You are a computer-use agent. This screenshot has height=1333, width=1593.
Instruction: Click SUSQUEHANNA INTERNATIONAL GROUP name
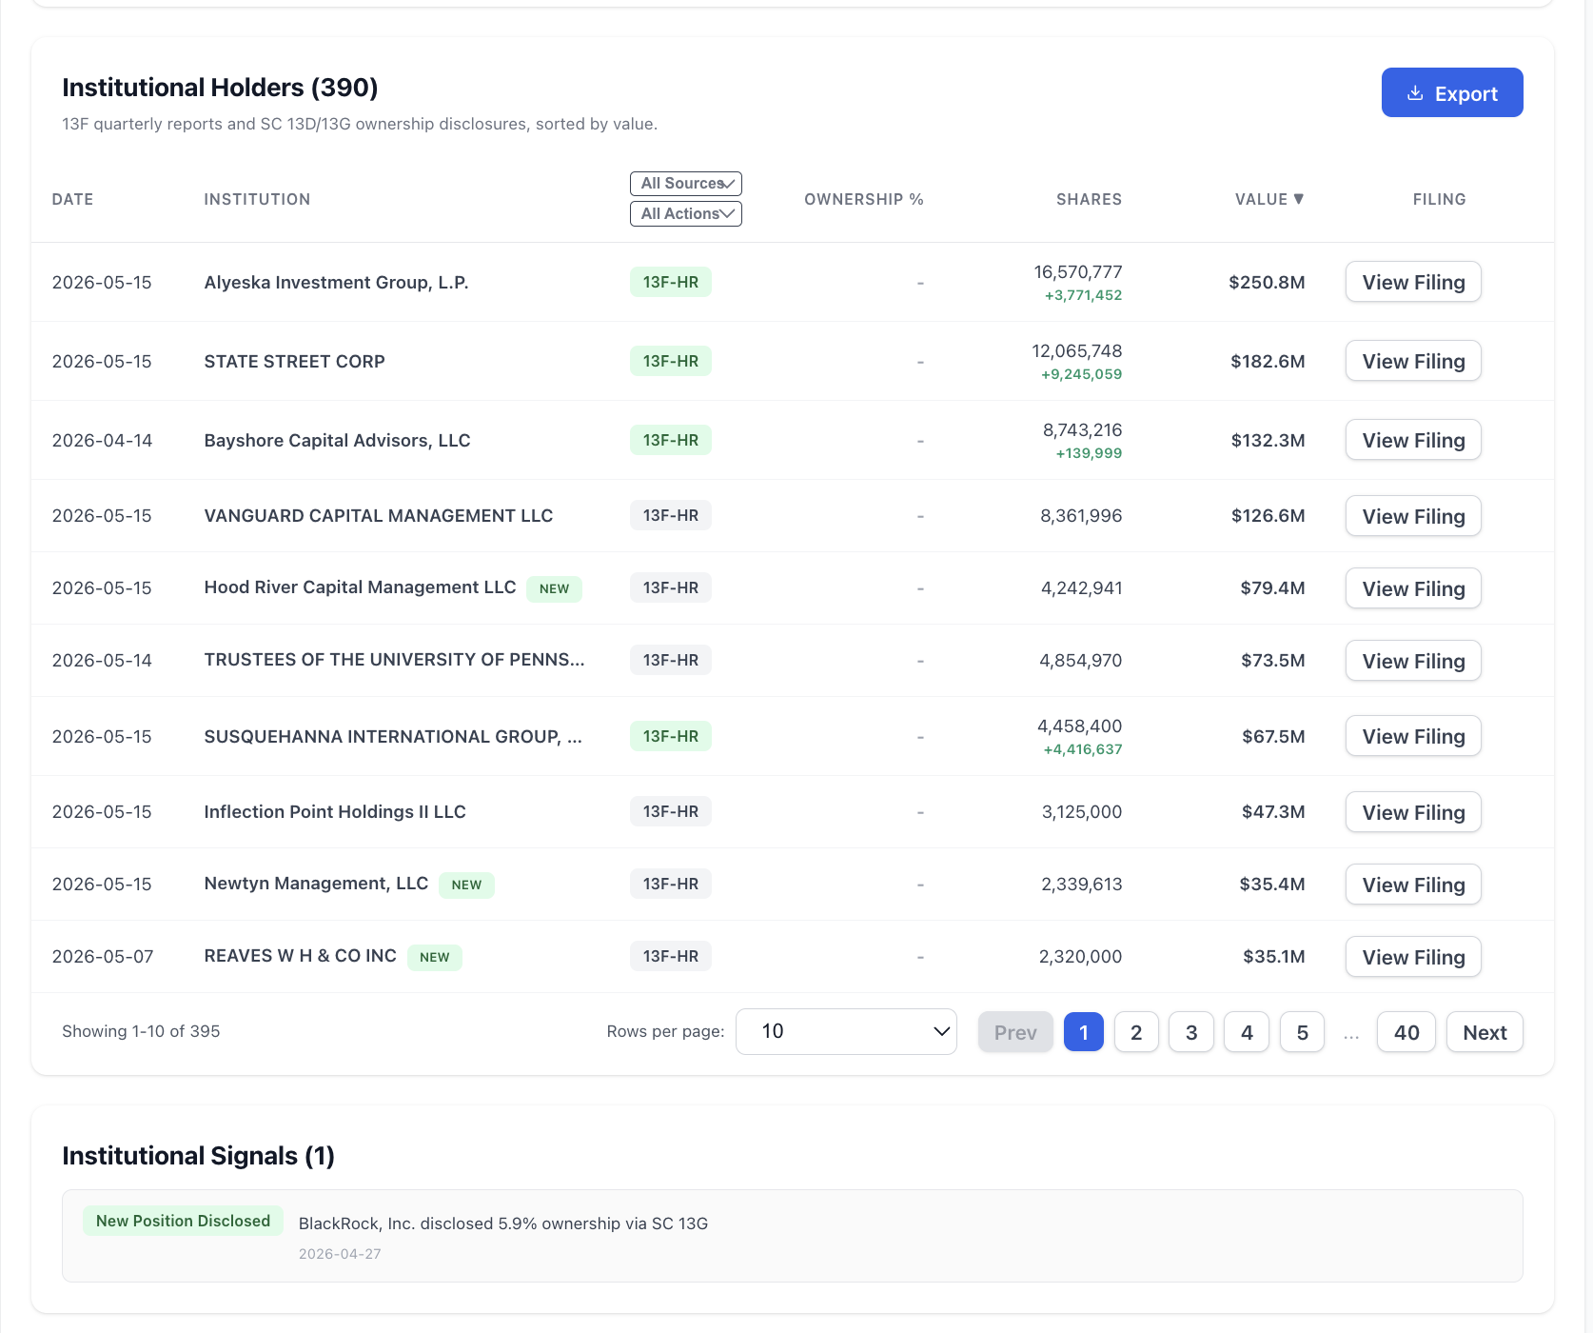[393, 736]
